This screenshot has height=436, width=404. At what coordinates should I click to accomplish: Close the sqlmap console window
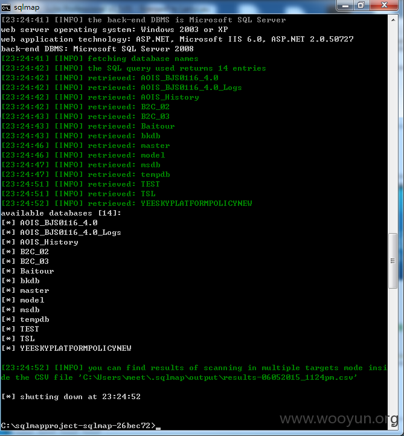pyautogui.click(x=384, y=5)
